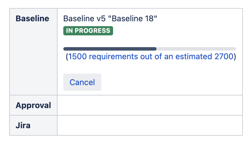Select the Baseline row header
This screenshot has width=248, height=142.
(32, 19)
